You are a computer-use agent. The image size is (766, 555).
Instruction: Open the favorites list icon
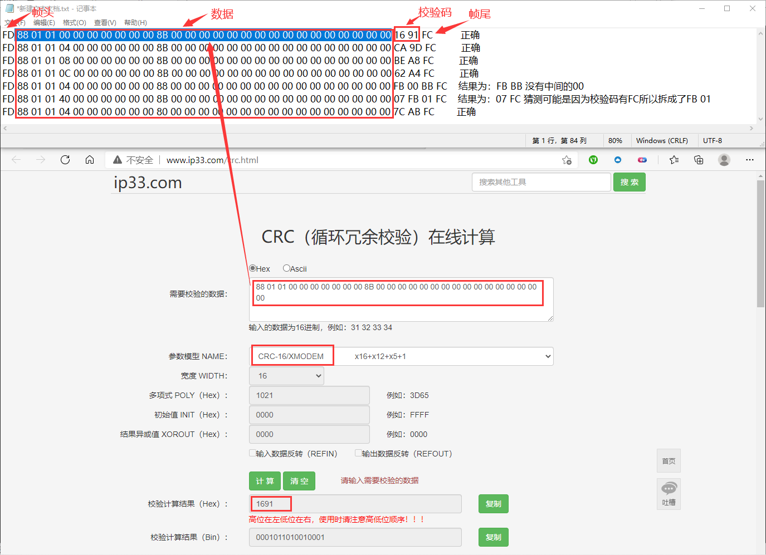[x=674, y=160]
